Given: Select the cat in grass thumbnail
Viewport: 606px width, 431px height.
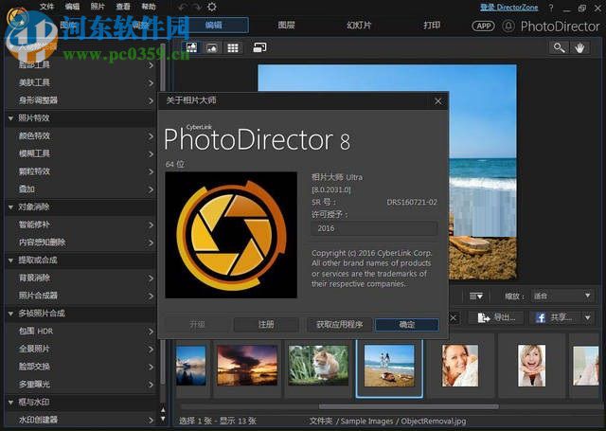Looking at the screenshot, I should click(x=318, y=366).
